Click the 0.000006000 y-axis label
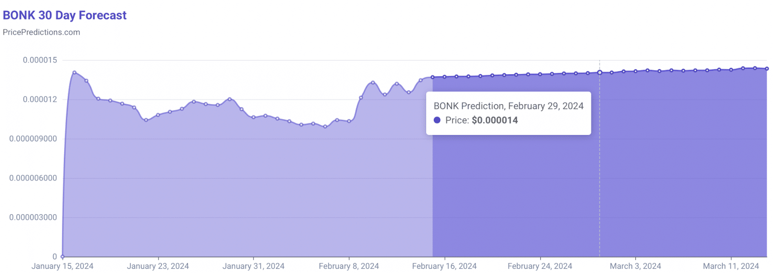 33,178
